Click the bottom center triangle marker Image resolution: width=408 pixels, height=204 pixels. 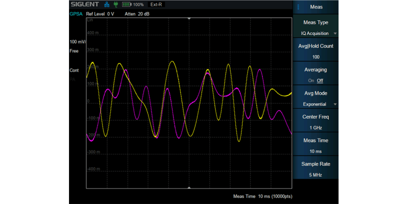tap(189, 187)
